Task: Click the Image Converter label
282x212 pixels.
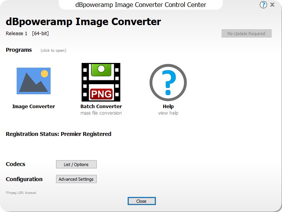Action: (34, 107)
